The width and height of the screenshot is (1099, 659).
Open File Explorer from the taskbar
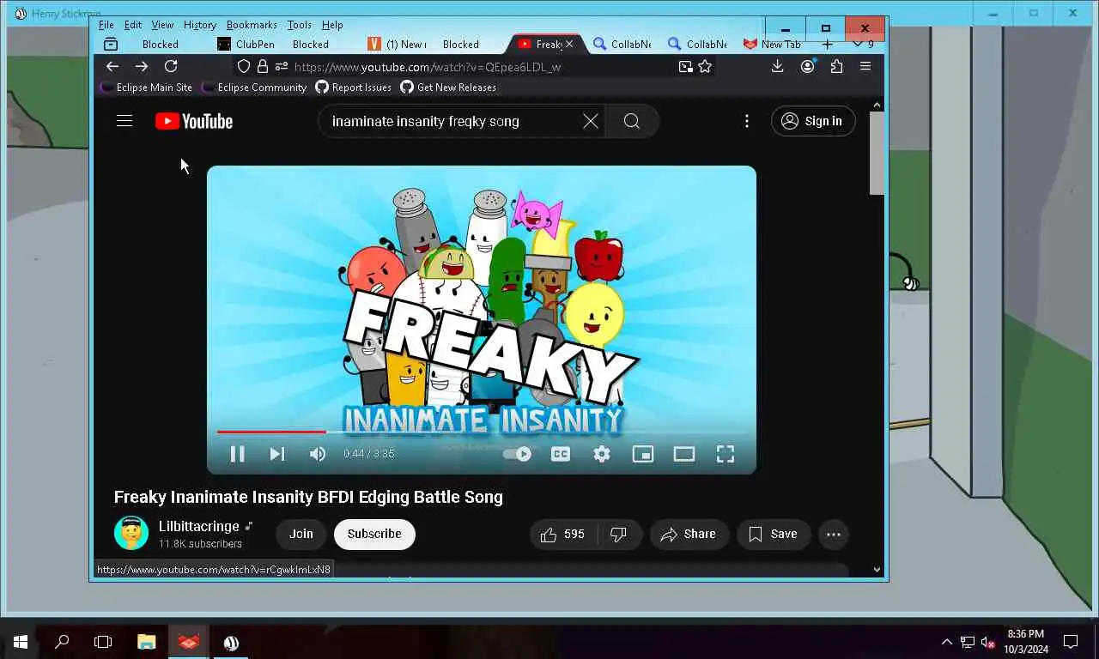147,642
